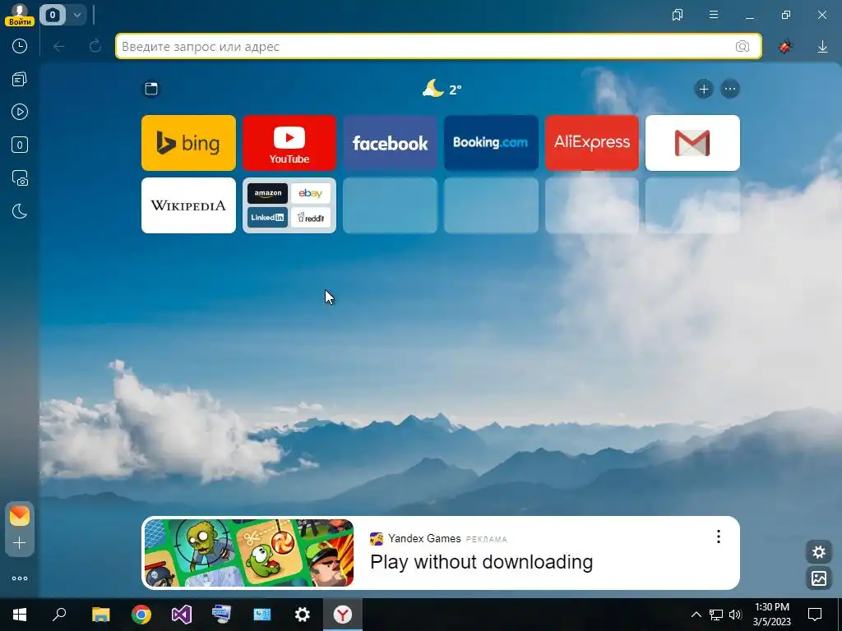Open the Bing tile
Viewport: 842px width, 631px height.
[188, 143]
